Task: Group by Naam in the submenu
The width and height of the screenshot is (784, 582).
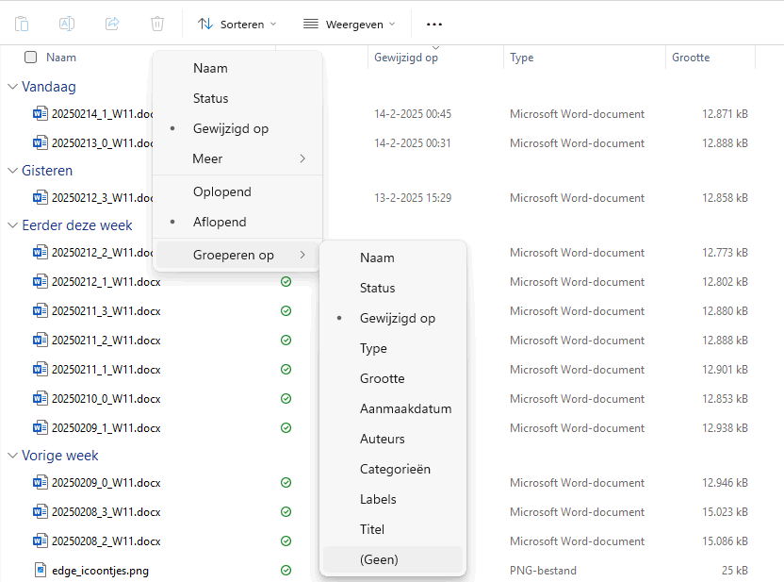Action: pyautogui.click(x=393, y=258)
